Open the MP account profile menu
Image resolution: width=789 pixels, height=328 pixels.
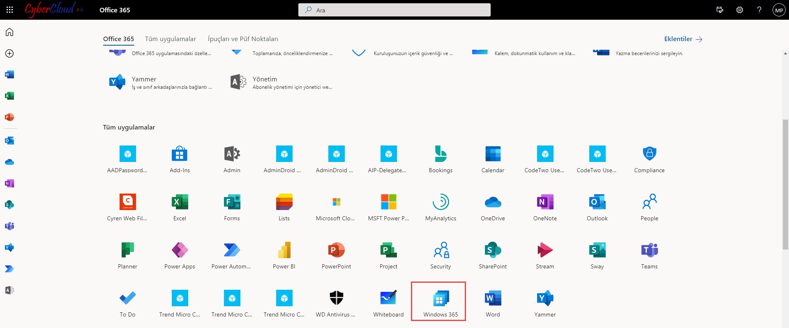pyautogui.click(x=779, y=10)
